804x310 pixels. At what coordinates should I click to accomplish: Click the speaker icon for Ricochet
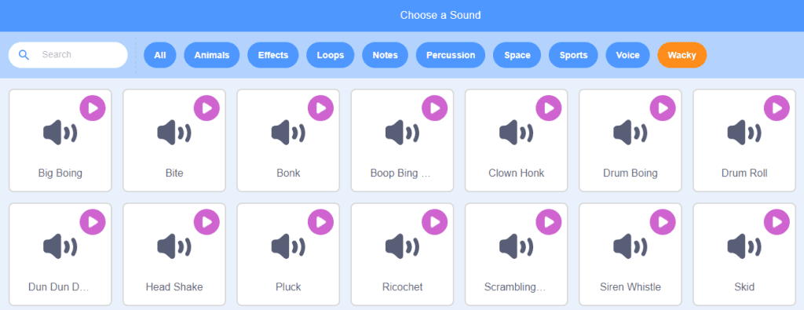tap(403, 246)
